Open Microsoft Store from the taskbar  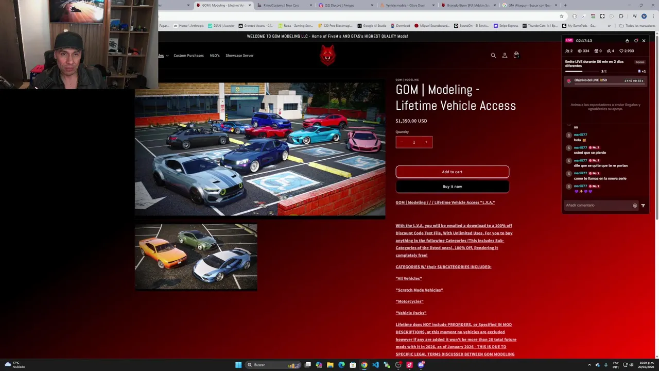click(353, 365)
